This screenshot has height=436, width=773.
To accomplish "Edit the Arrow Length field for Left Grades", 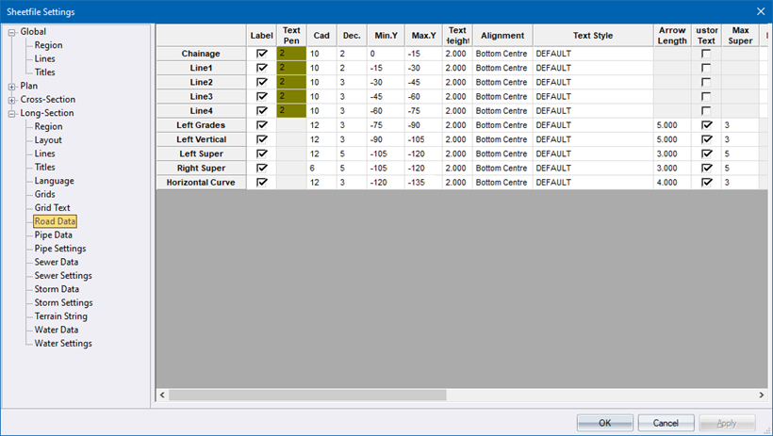I will (x=671, y=125).
